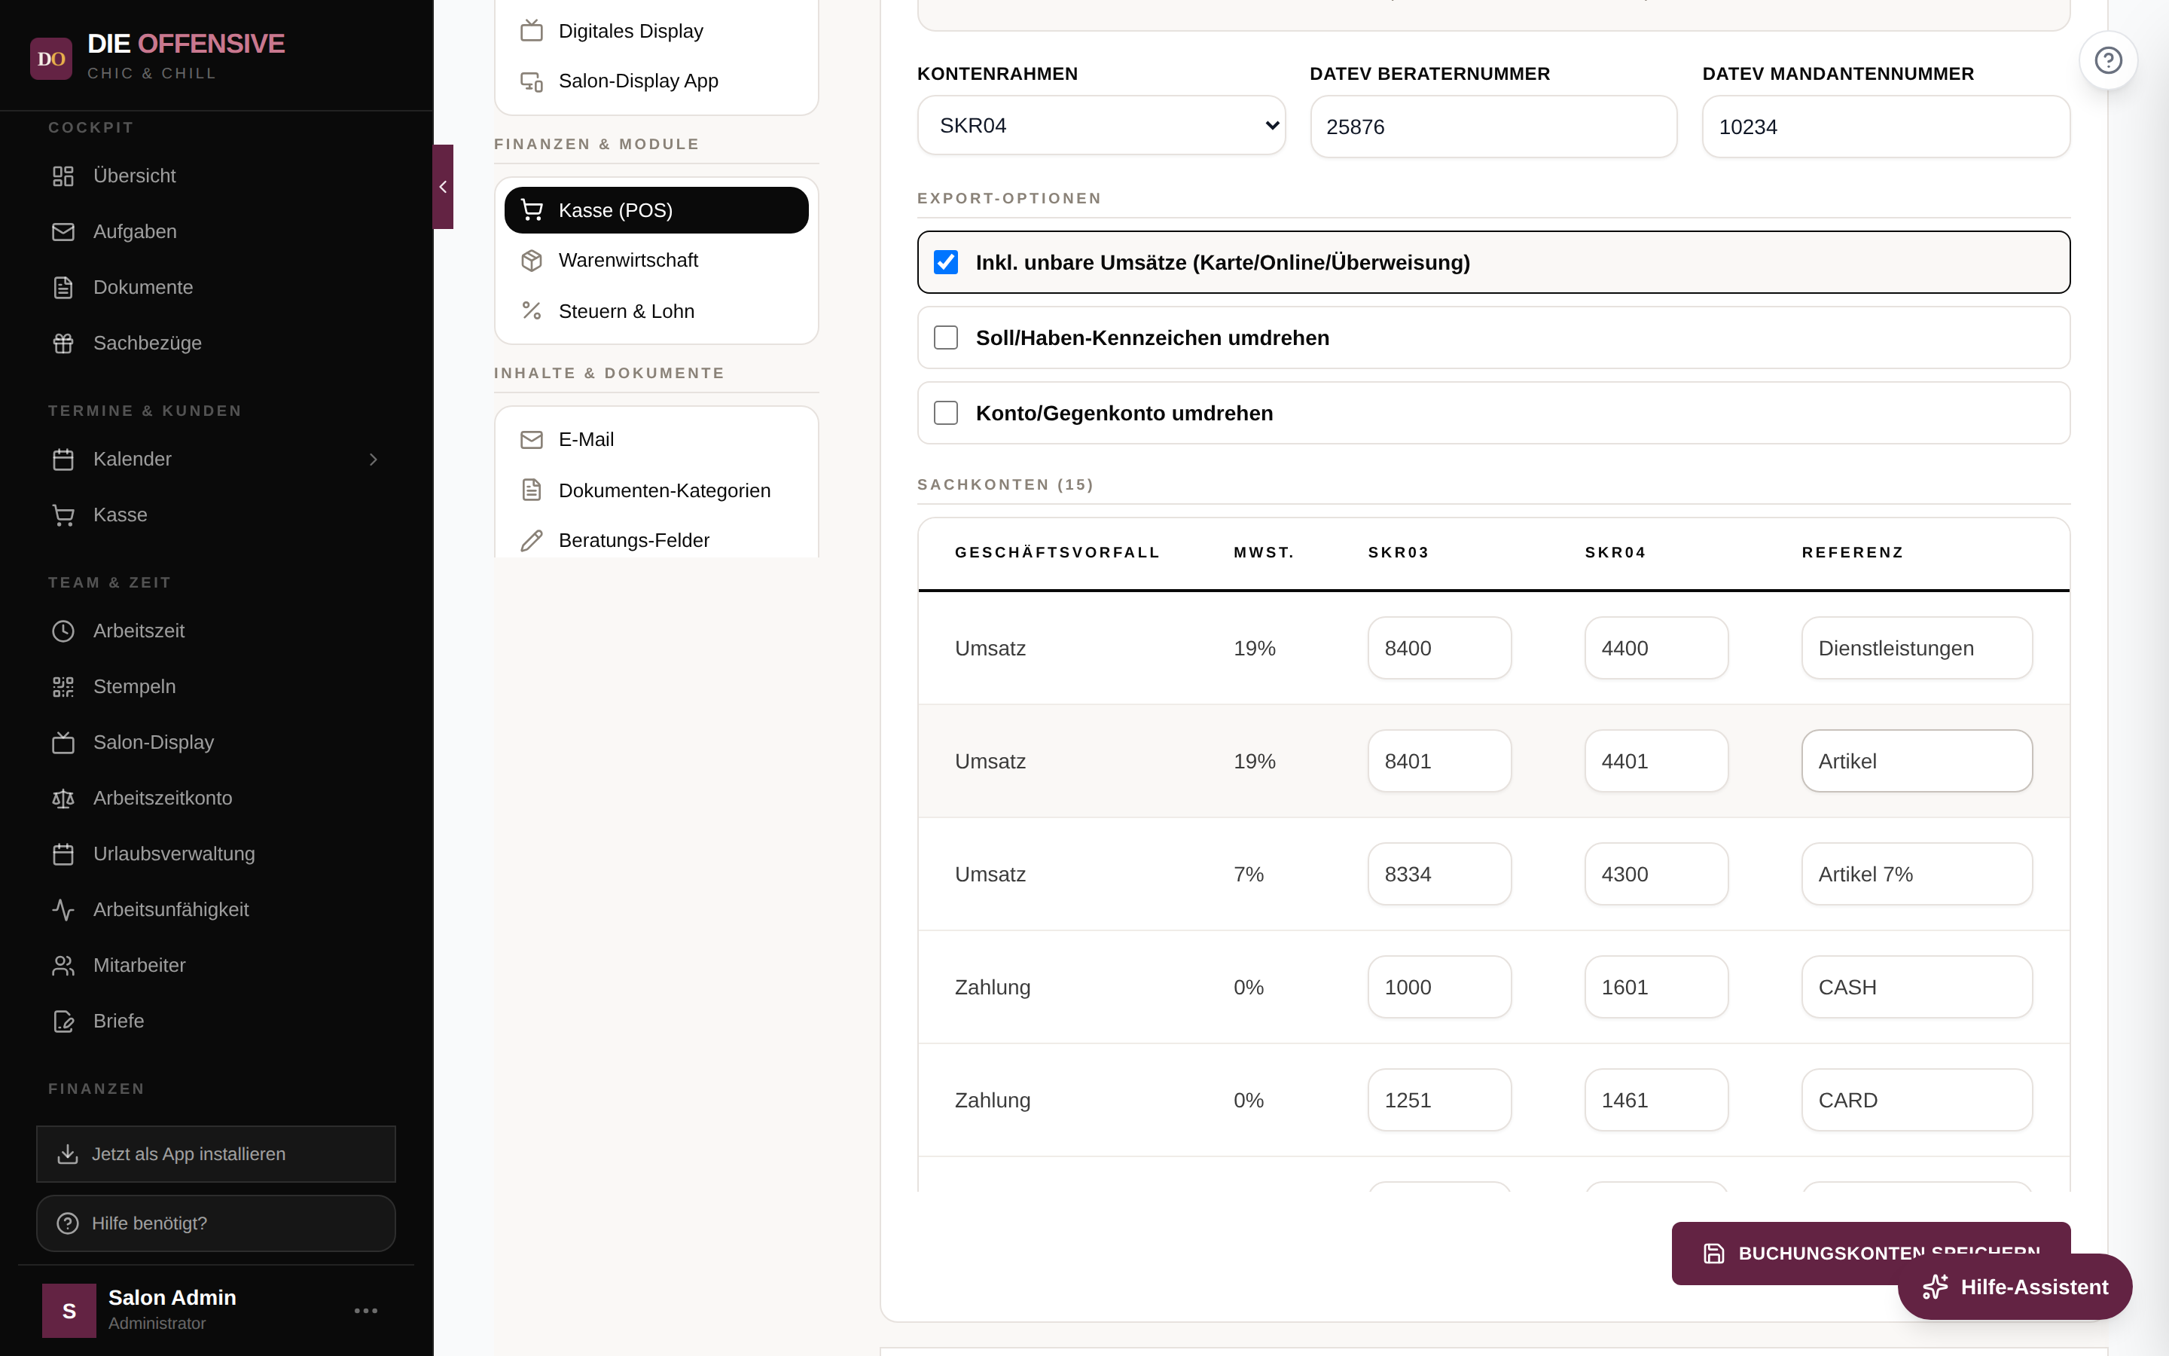Screen dimensions: 2169x1356
Task: Click the DIE OFFENSIVE brand title
Action: 185,43
